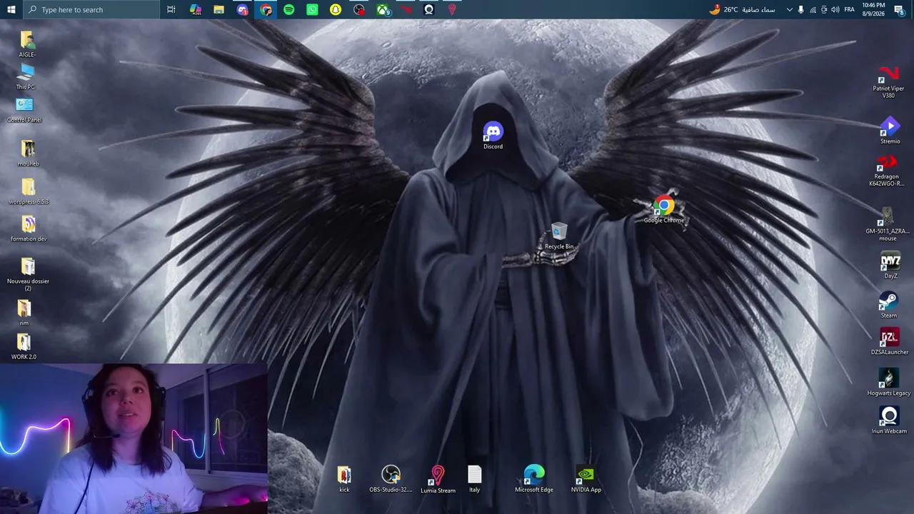Image resolution: width=914 pixels, height=514 pixels.
Task: Open Iriun Webcam from the taskbar
Action: [429, 9]
